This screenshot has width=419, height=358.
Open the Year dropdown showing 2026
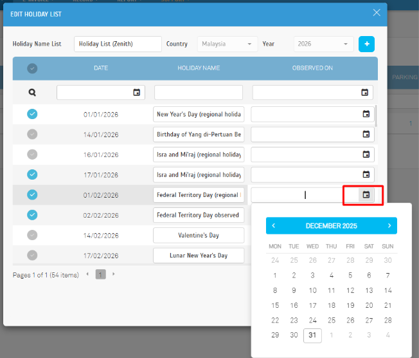(x=323, y=44)
